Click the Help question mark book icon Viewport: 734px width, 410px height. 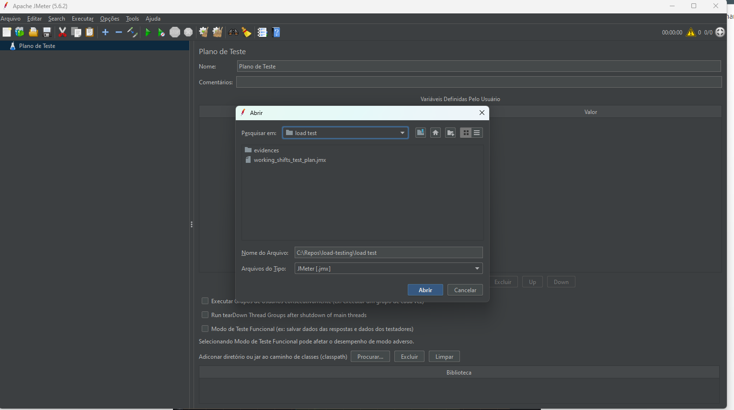pos(276,32)
